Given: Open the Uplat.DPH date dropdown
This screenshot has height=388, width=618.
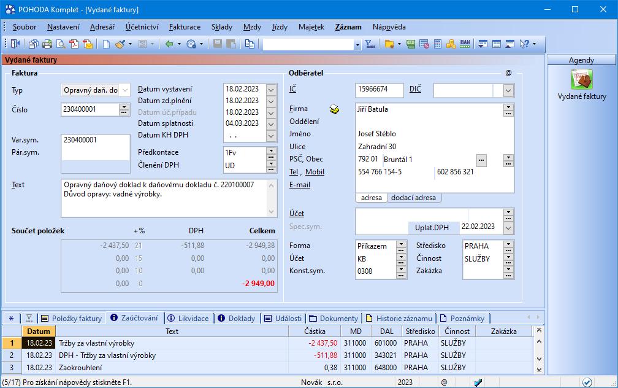Looking at the screenshot, I should coord(508,227).
